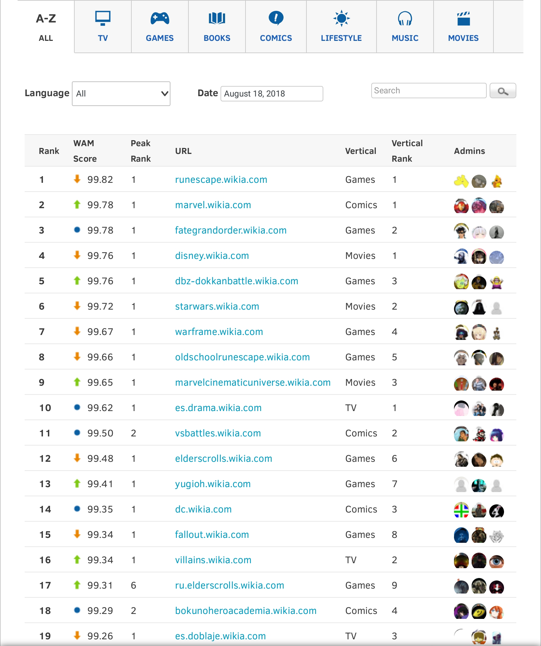
Task: Click the music headphones icon
Action: pyautogui.click(x=405, y=18)
